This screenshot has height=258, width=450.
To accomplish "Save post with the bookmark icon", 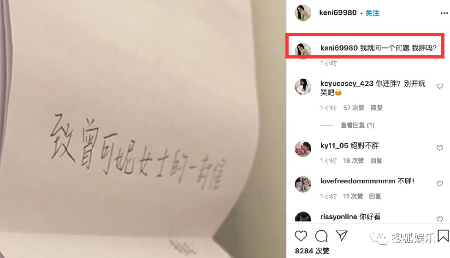I will tap(444, 235).
